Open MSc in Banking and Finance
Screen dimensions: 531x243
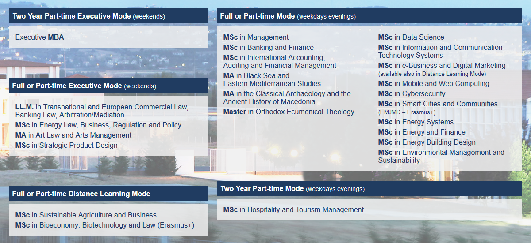(269, 47)
